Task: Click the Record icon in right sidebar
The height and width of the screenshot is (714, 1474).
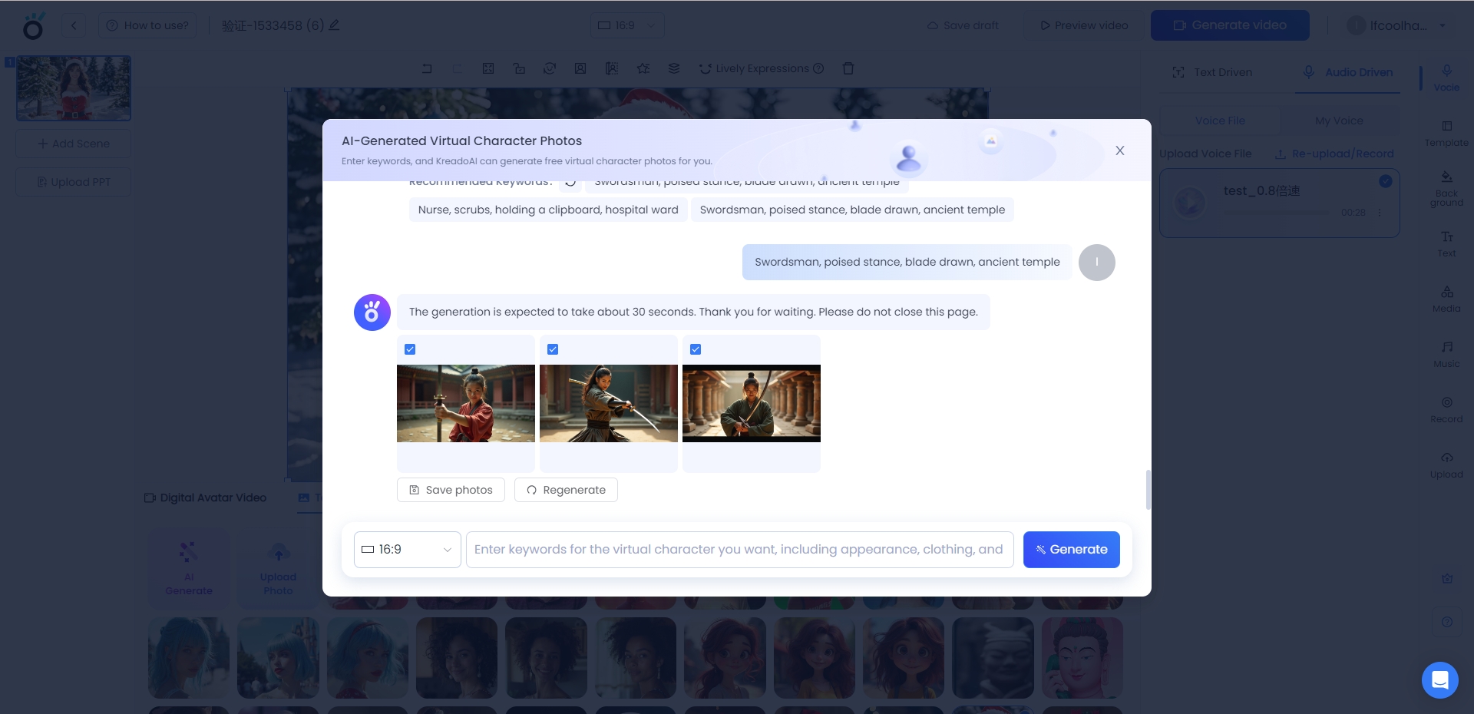Action: click(x=1446, y=409)
